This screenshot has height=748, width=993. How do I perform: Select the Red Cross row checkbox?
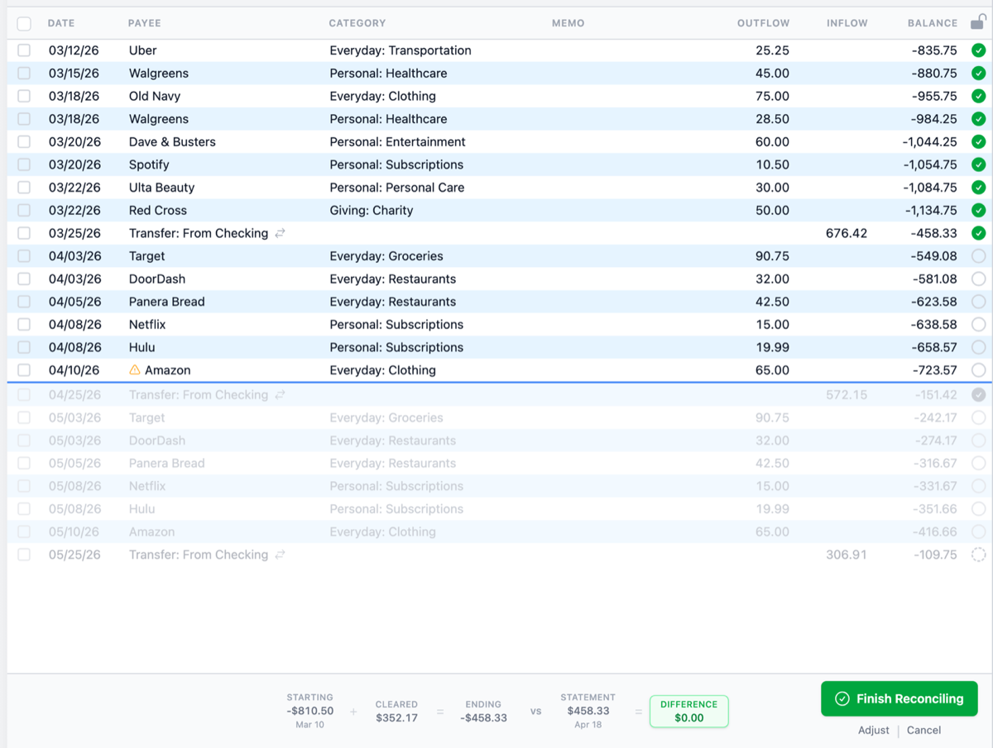(x=24, y=210)
